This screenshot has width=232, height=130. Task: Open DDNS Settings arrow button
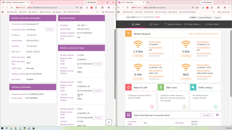coord(216,107)
